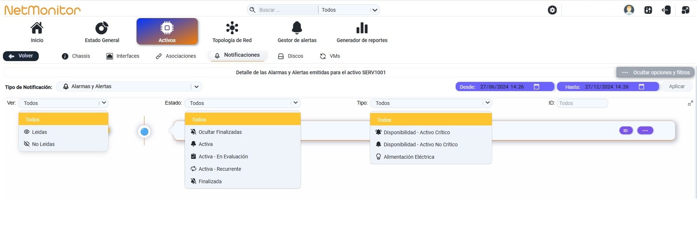Expand the Ver filter dropdown
Viewport: 697px width, 237px height.
(x=63, y=103)
